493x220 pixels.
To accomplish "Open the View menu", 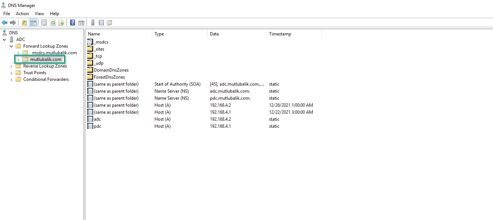I will point(39,13).
